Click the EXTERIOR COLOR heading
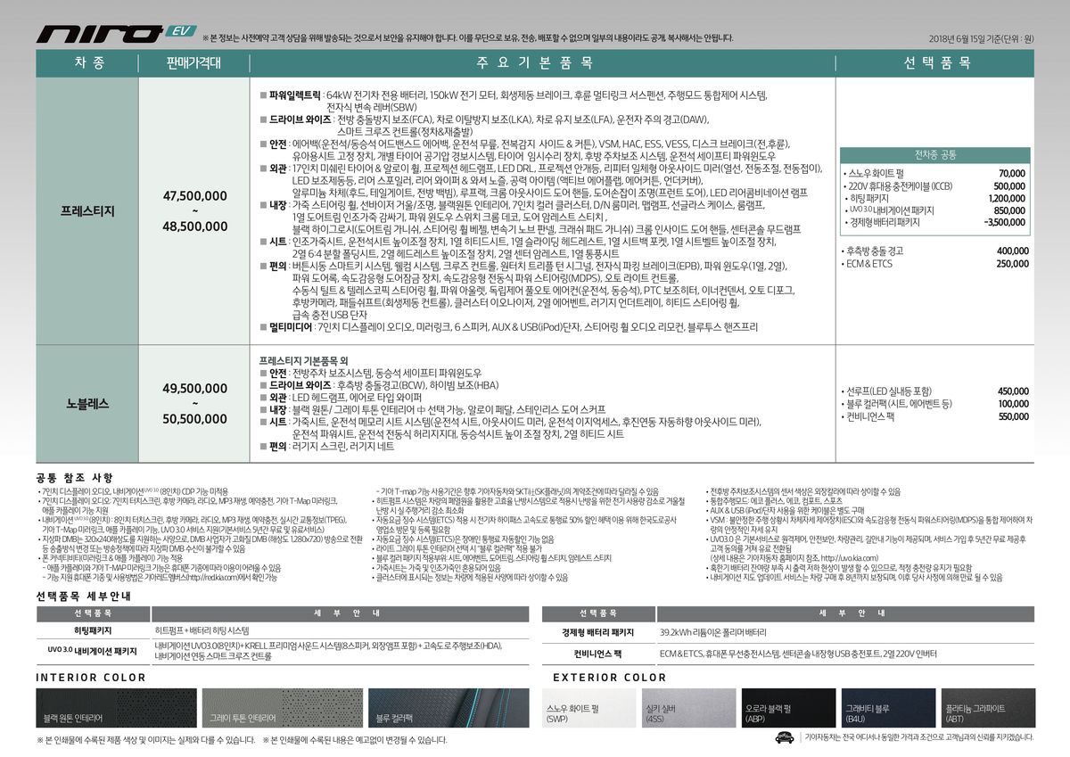Viewport: 1070px width, 757px height. (609, 678)
